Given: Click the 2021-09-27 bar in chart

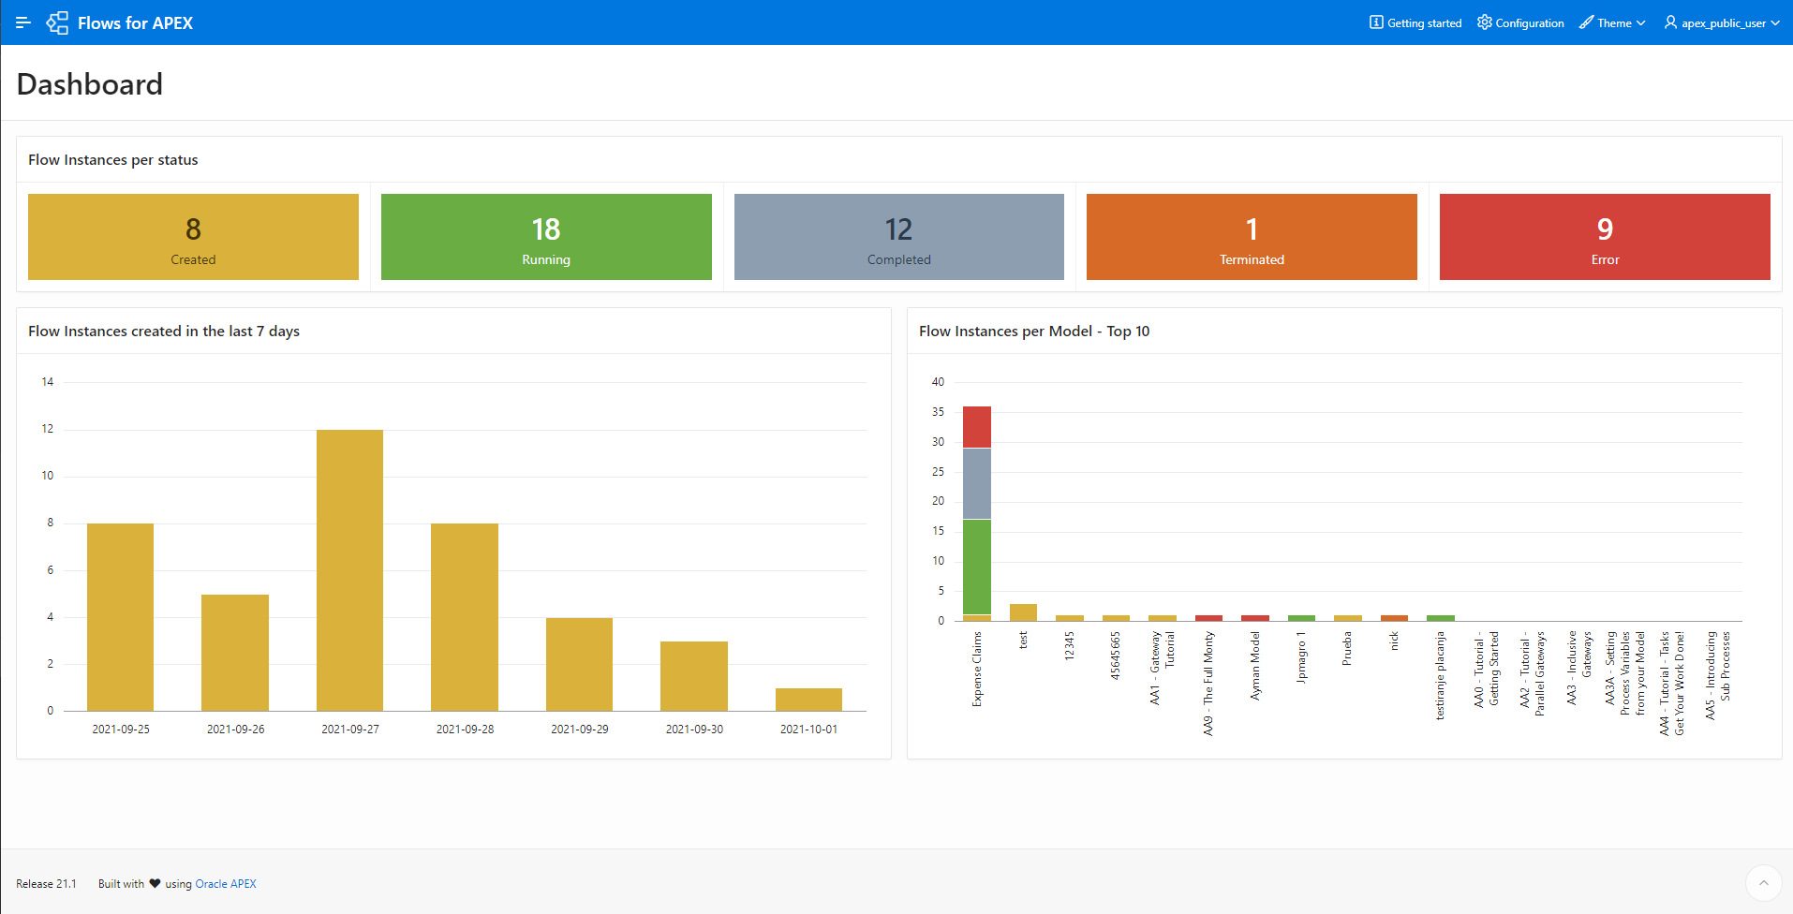Looking at the screenshot, I should 349,569.
